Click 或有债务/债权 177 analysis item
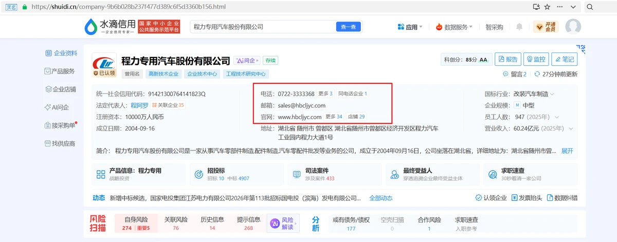This screenshot has width=617, height=242. 351,224
